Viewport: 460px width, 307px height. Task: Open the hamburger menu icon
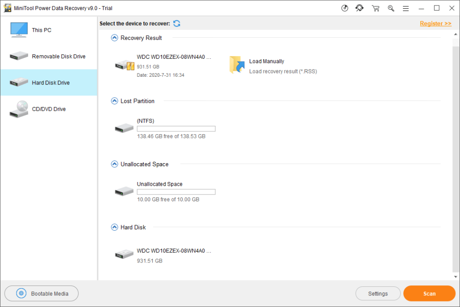[406, 9]
